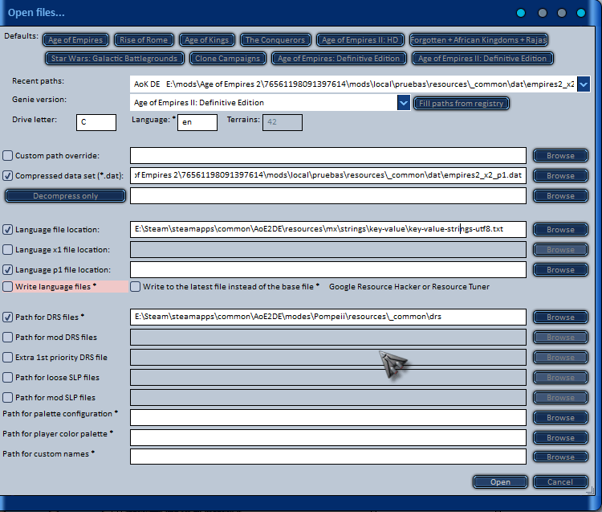This screenshot has height=512, width=602.
Task: Click the Decompress only path field
Action: point(328,195)
